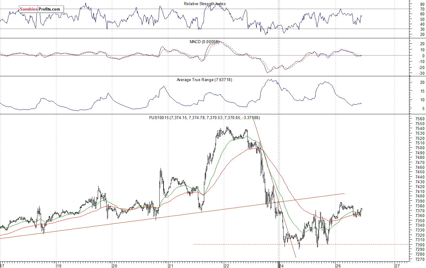
Task: Select date label 26 on time axis
Action: pos(338,266)
